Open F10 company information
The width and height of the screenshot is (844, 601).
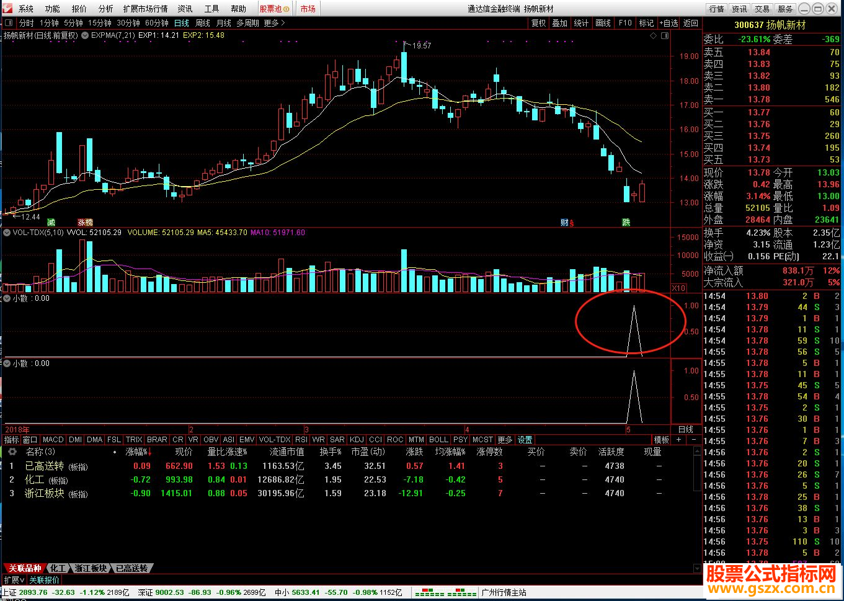pyautogui.click(x=625, y=23)
